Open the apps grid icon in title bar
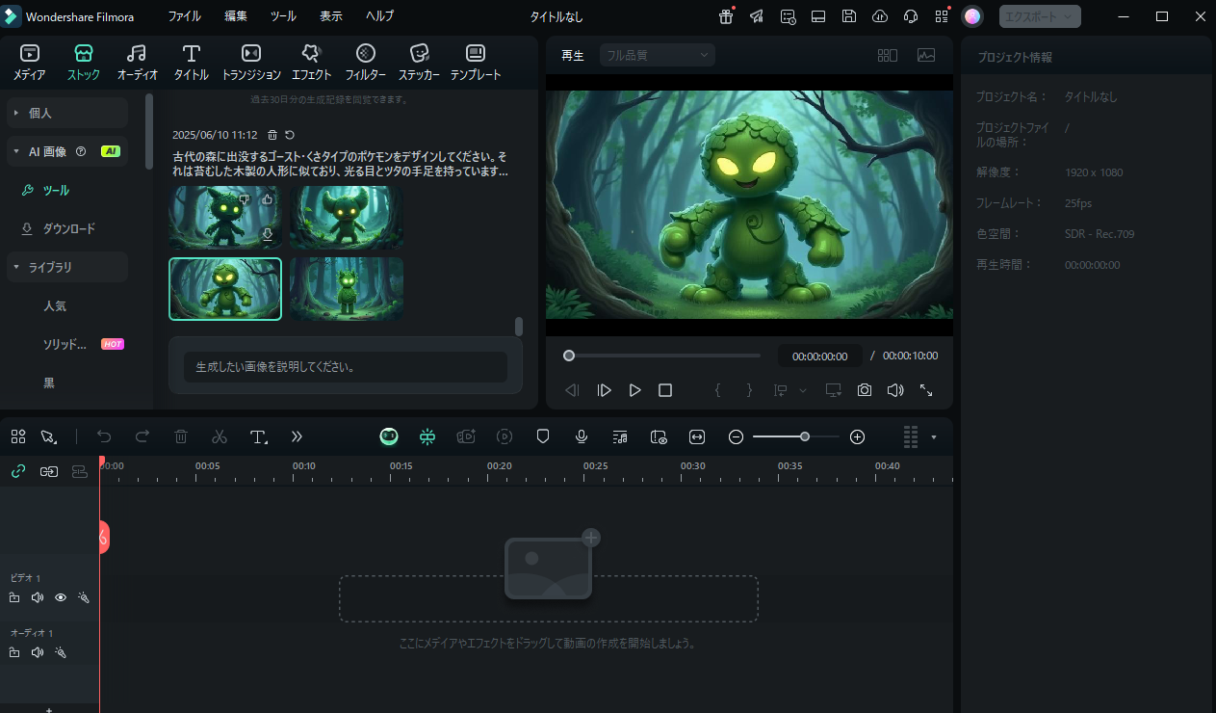This screenshot has height=713, width=1216. tap(942, 16)
